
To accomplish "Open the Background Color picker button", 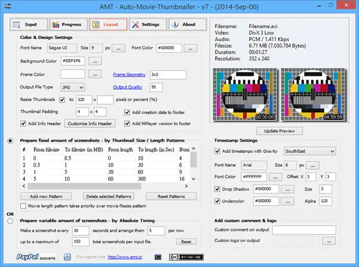I will (x=95, y=61).
